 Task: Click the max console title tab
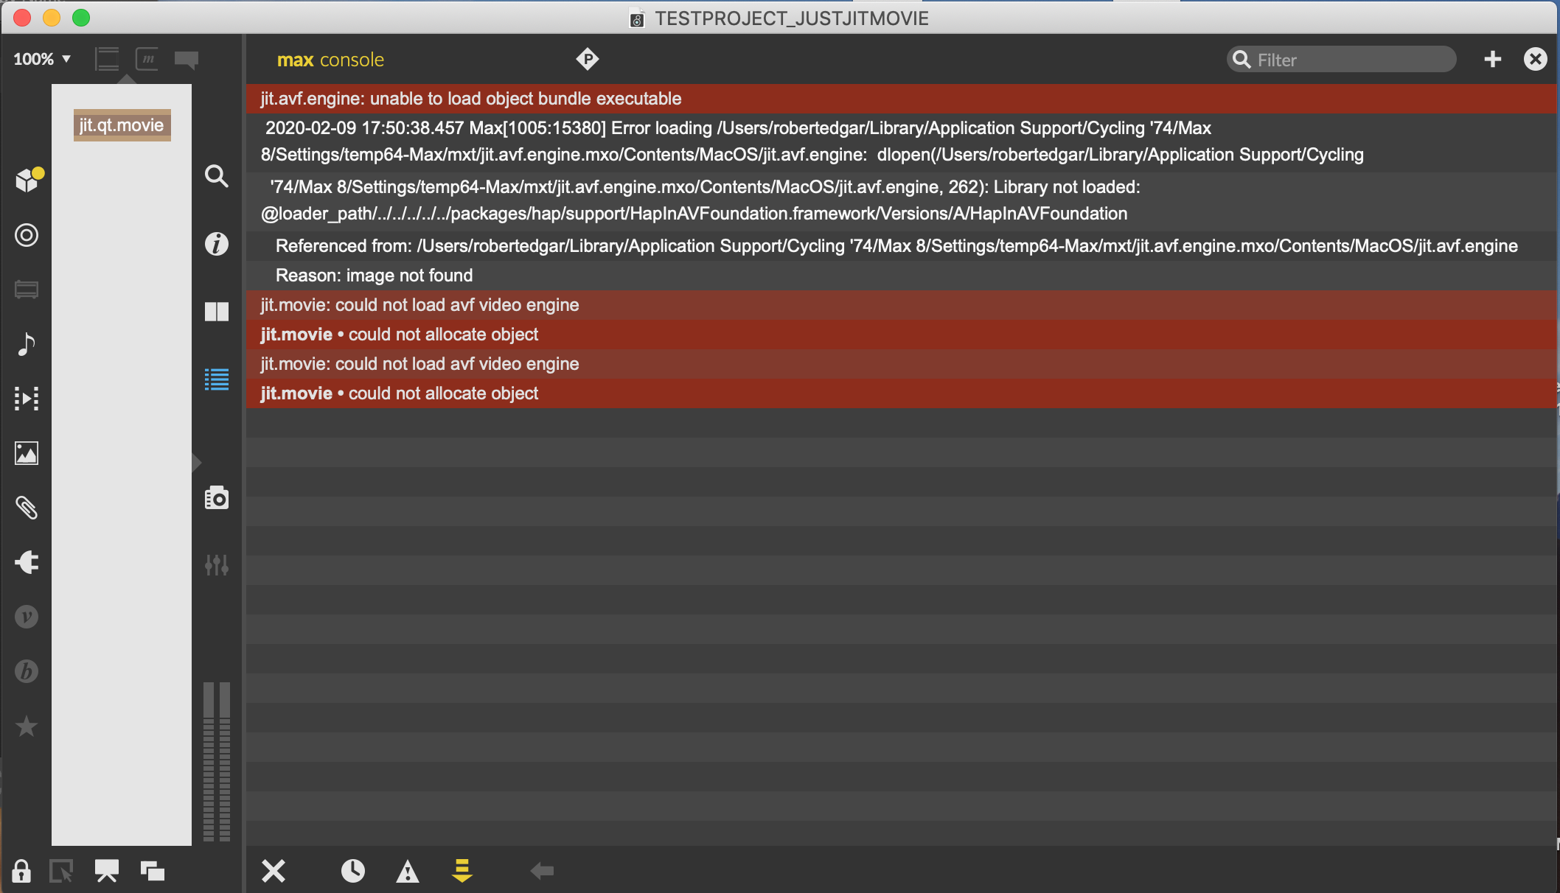[x=330, y=60]
